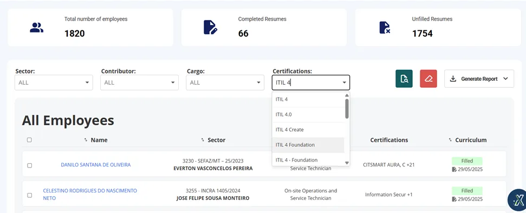
Task: Click the Unfilled Resumes document-x icon
Action: (x=385, y=28)
